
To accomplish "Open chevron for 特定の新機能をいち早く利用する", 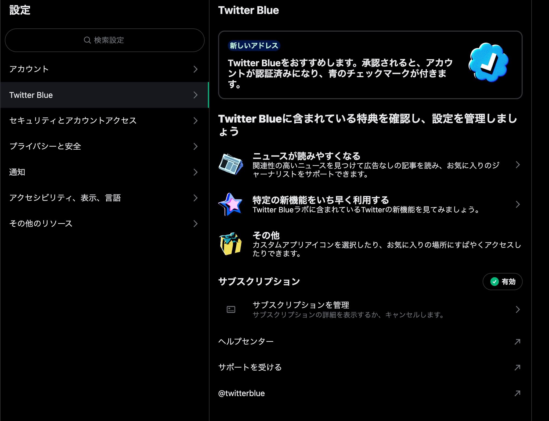I will 518,204.
